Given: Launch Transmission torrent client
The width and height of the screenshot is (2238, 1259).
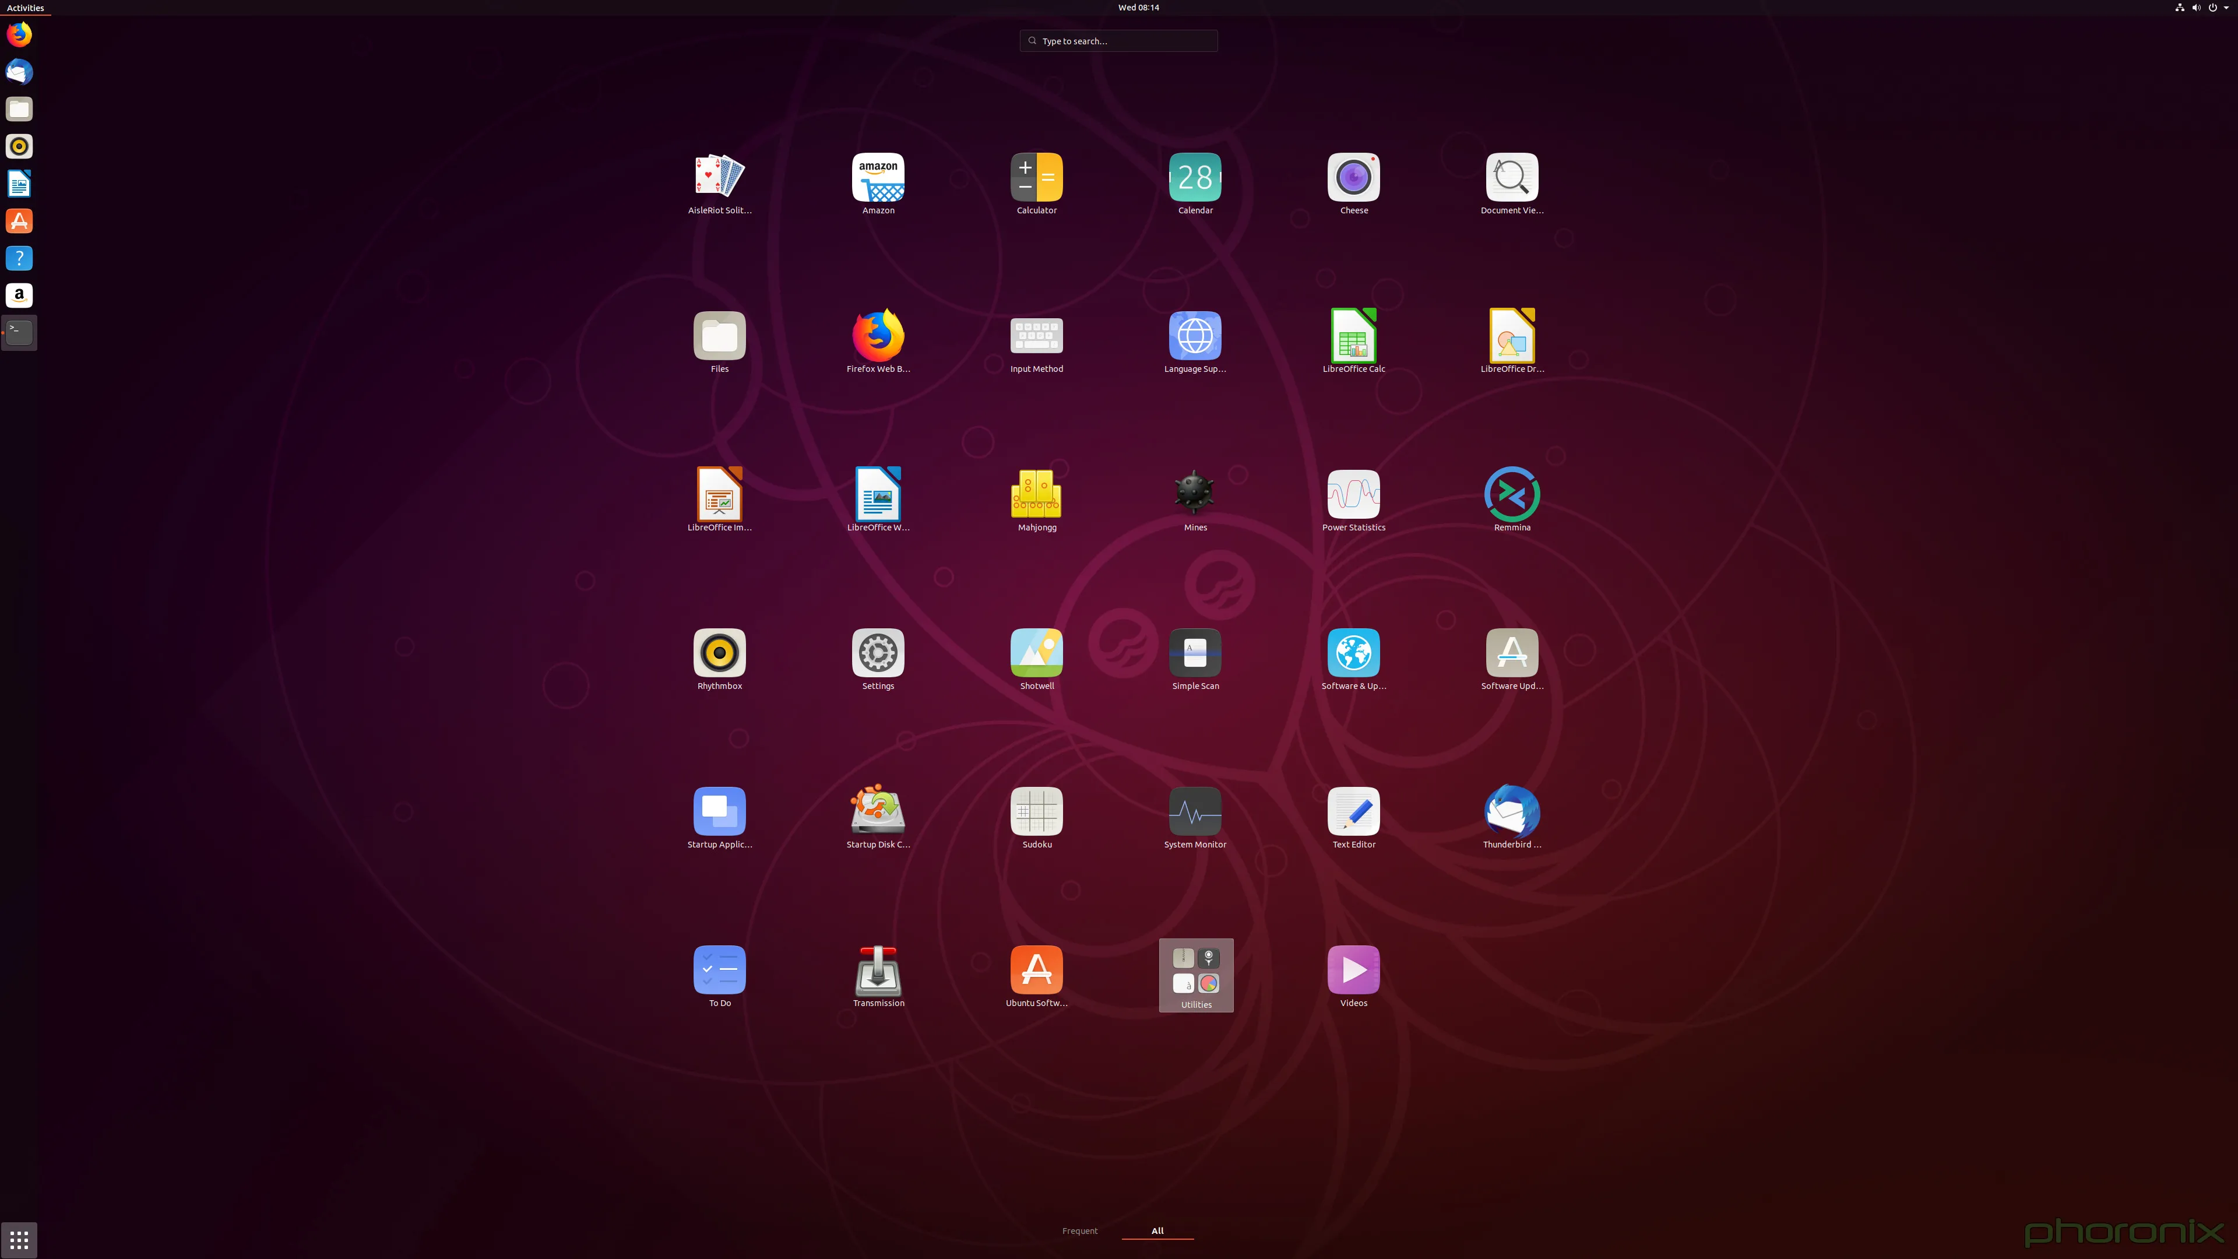Looking at the screenshot, I should pos(878,977).
